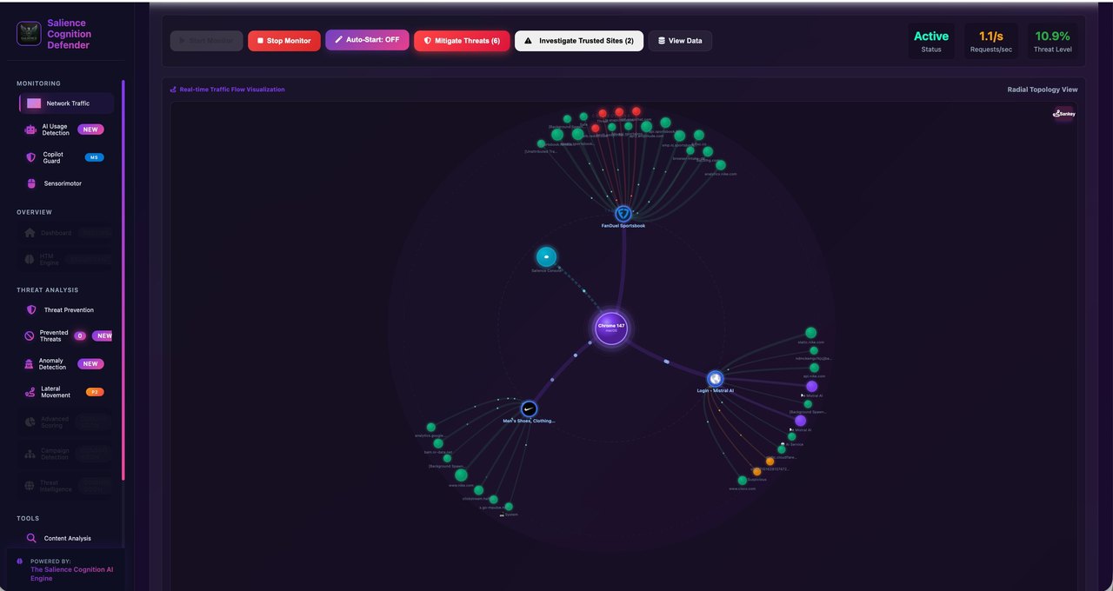This screenshot has width=1113, height=591.
Task: Open the Threat Prevention page
Action: [x=64, y=309]
